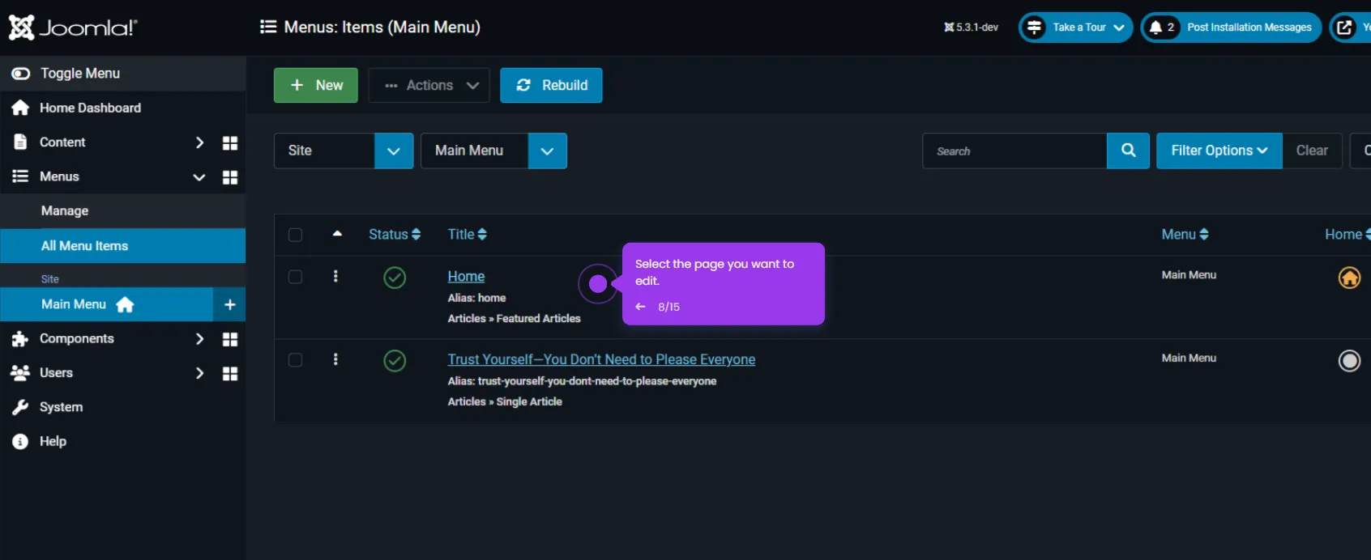Toggle published status of Trust Yourself item

(395, 360)
